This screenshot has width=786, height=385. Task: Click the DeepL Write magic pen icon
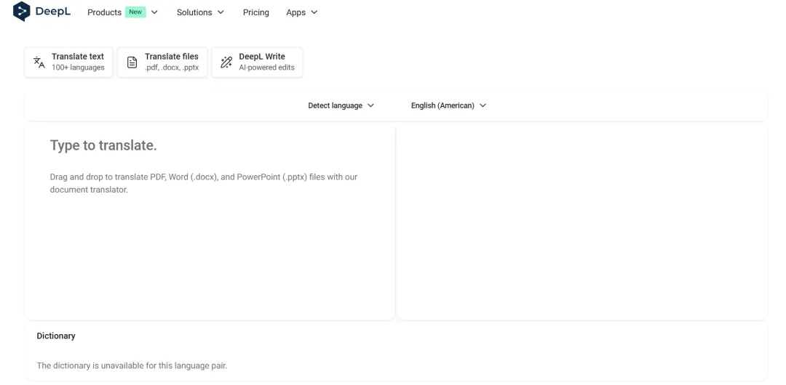(x=226, y=62)
